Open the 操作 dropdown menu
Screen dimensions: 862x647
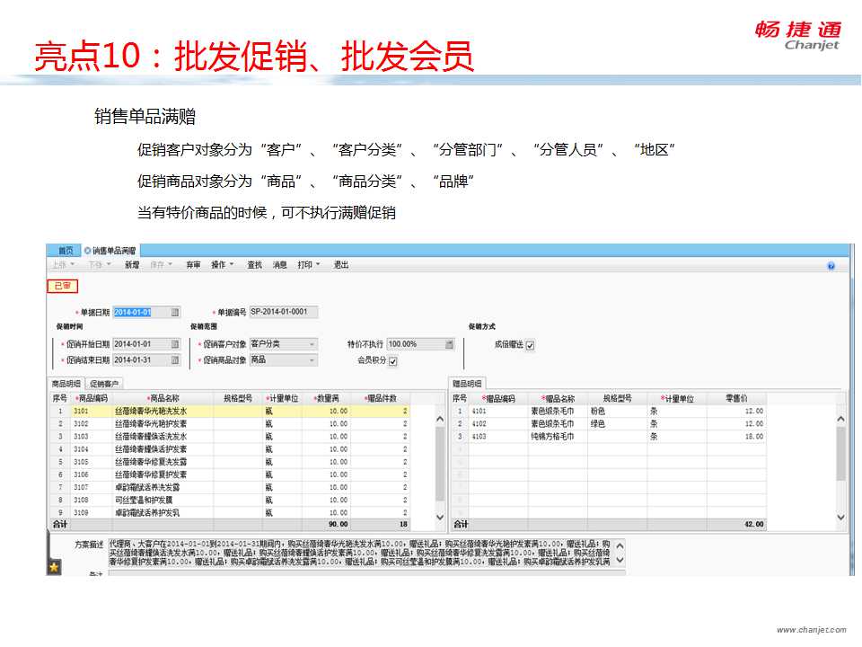pyautogui.click(x=221, y=265)
